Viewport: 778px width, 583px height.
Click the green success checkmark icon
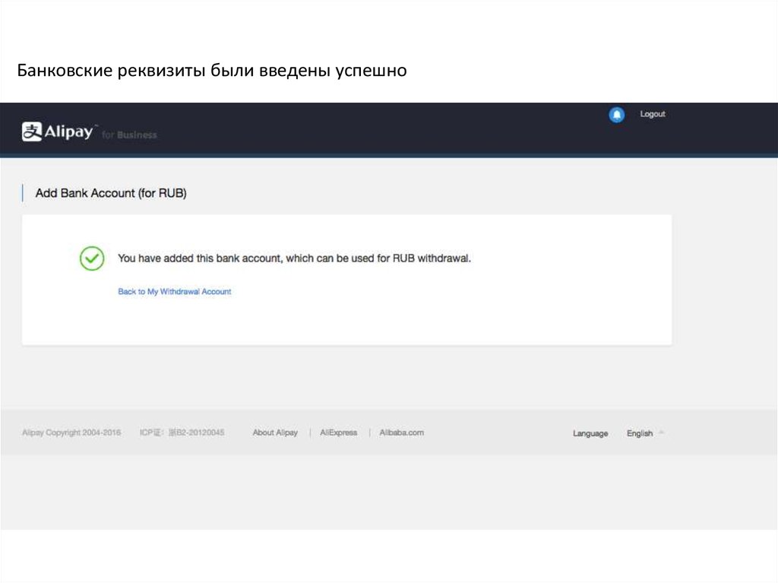click(x=92, y=258)
